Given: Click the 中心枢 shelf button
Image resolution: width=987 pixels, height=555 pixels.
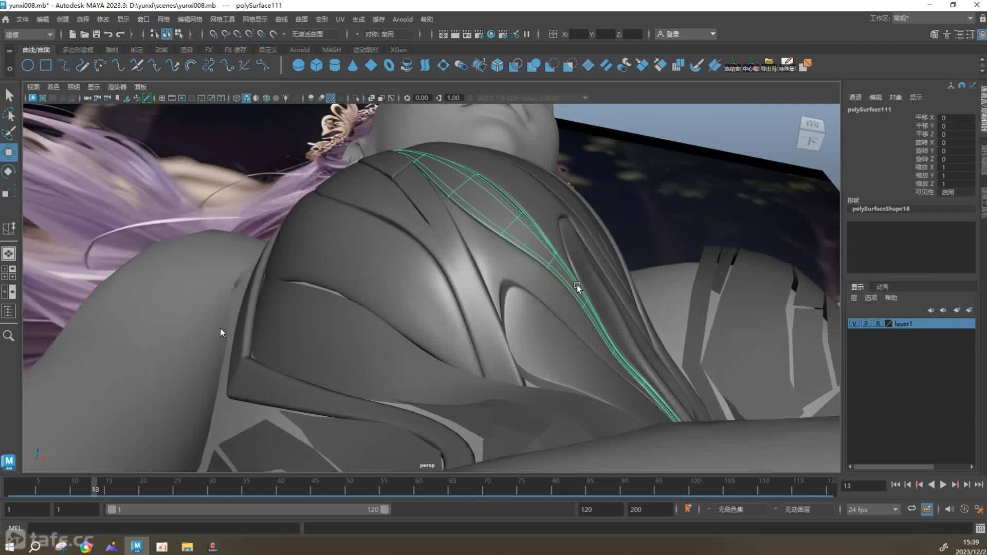Looking at the screenshot, I should click(x=751, y=65).
